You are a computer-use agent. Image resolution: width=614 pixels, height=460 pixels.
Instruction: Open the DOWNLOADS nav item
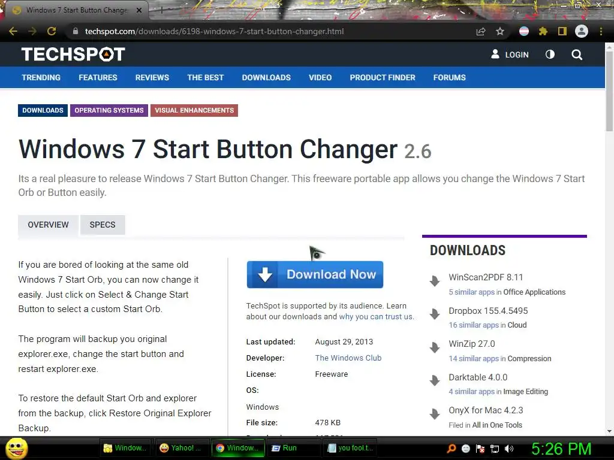(266, 77)
